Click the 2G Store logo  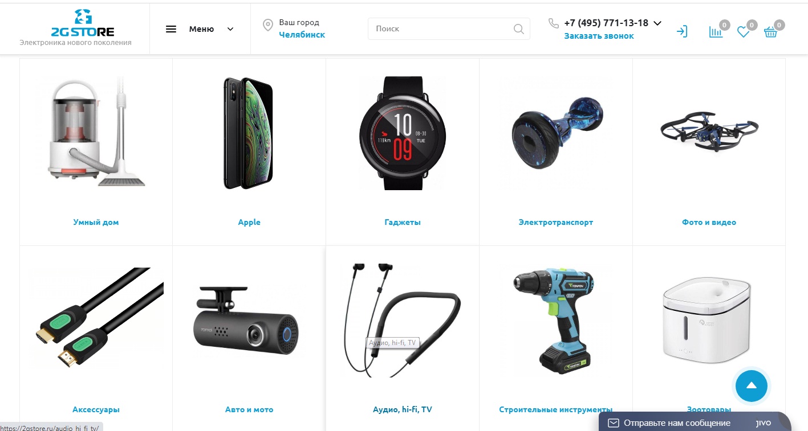[83, 23]
